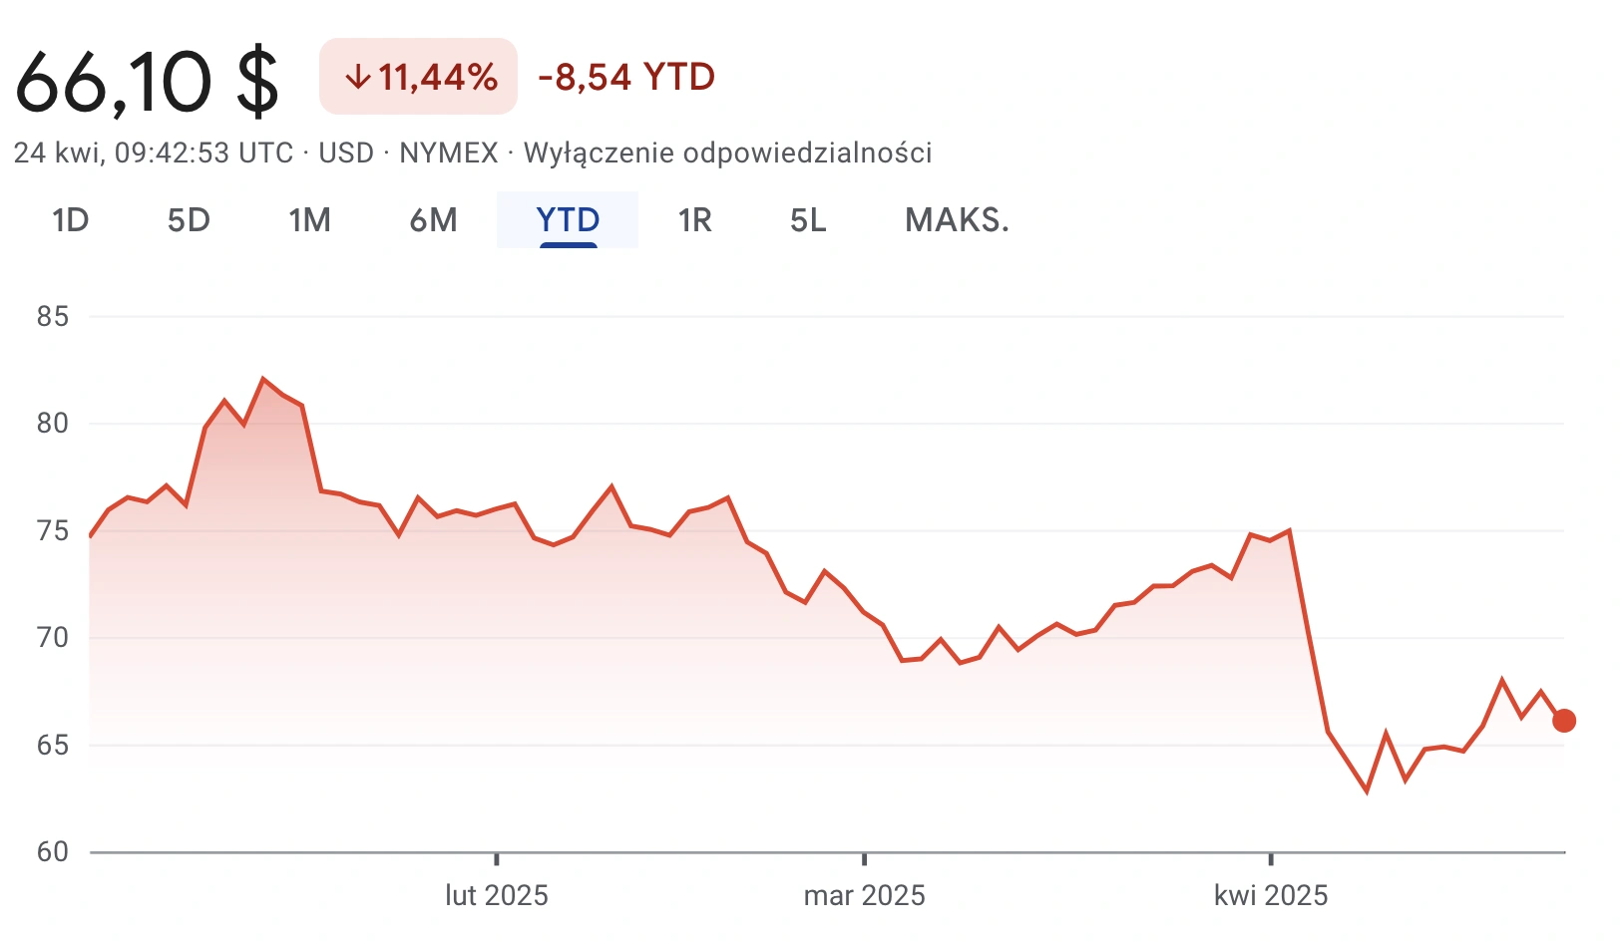Open the 1M chart range

pyautogui.click(x=310, y=220)
